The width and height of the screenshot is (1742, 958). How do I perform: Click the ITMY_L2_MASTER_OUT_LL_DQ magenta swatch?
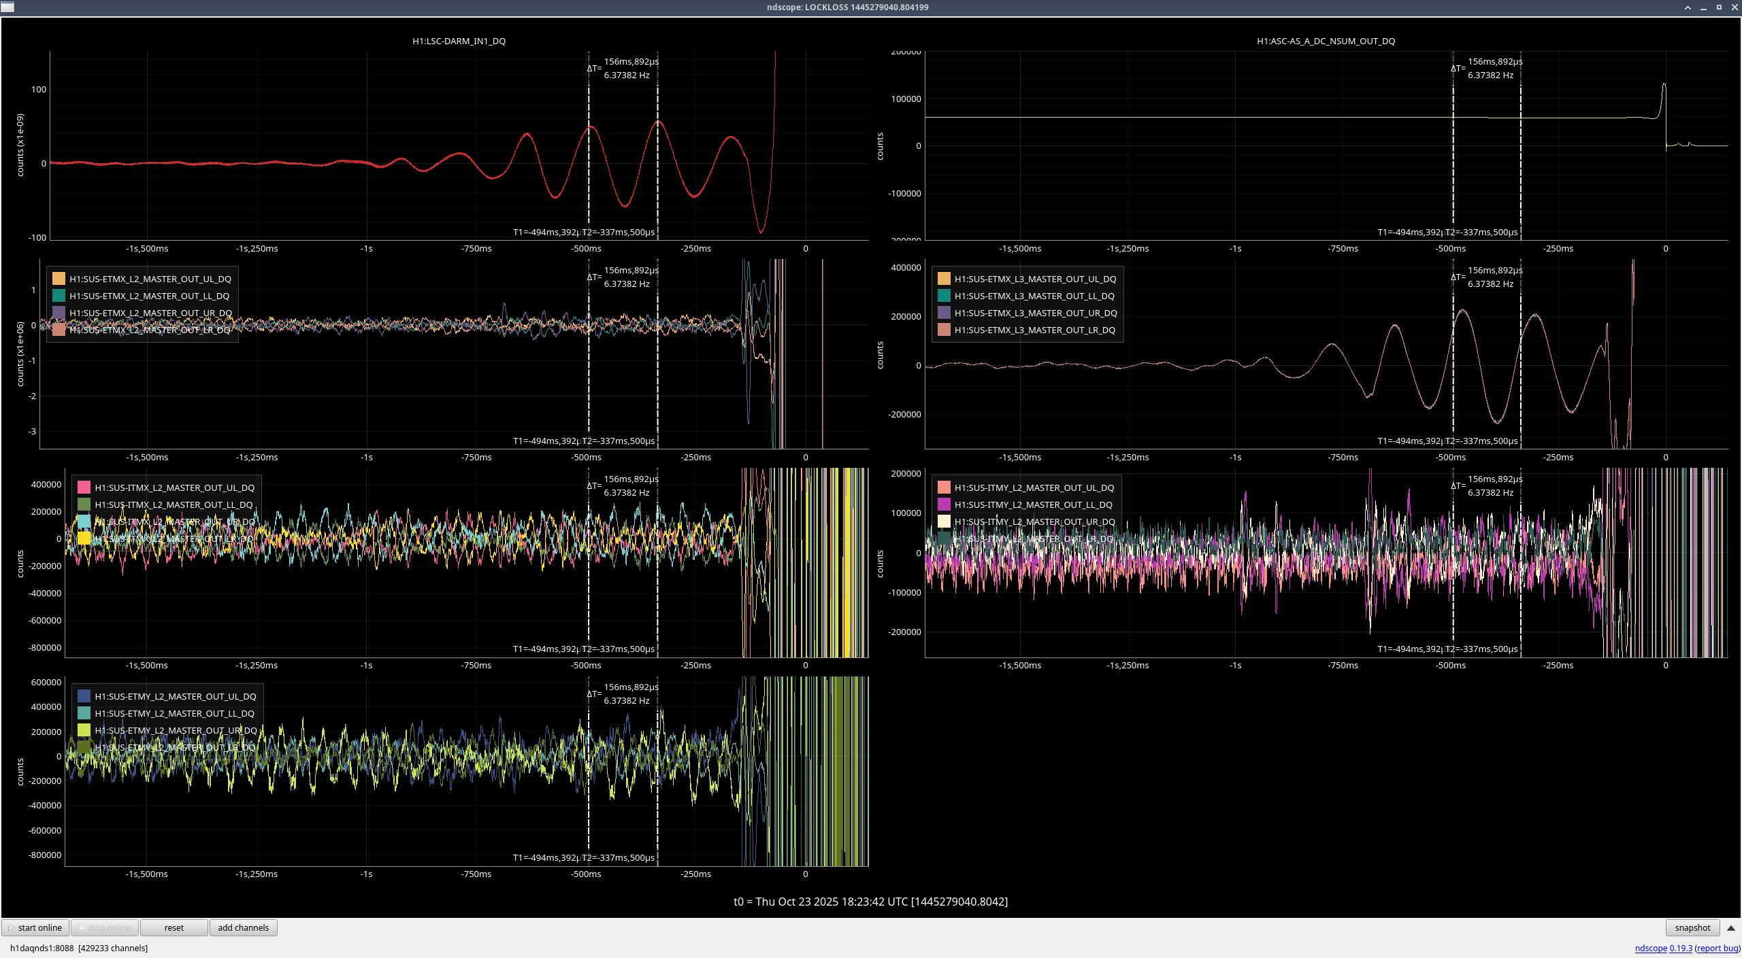pyautogui.click(x=944, y=504)
